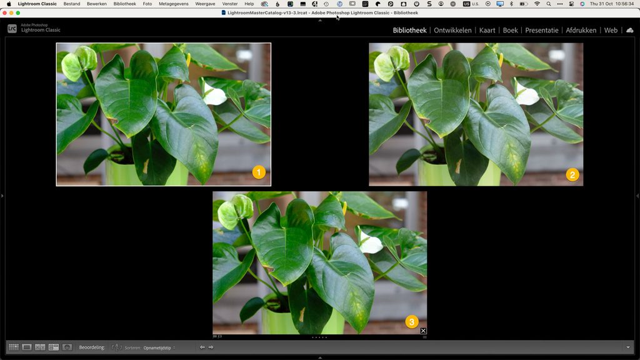Open the Weergave menu
The image size is (640, 360).
pyautogui.click(x=205, y=4)
